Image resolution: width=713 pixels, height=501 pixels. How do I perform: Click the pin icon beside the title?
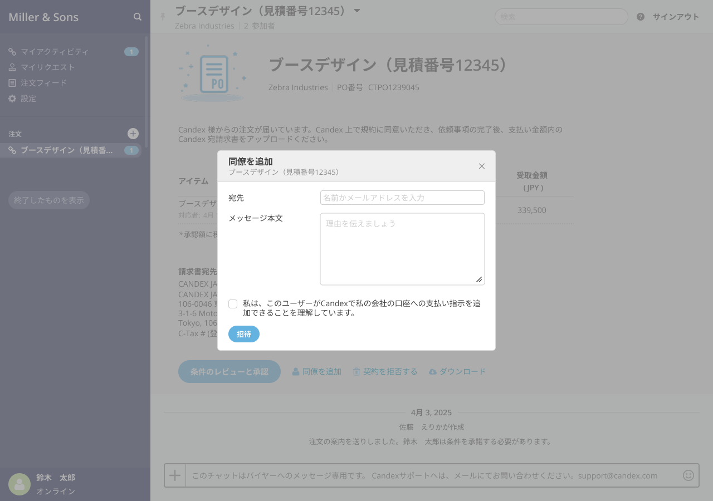(163, 16)
